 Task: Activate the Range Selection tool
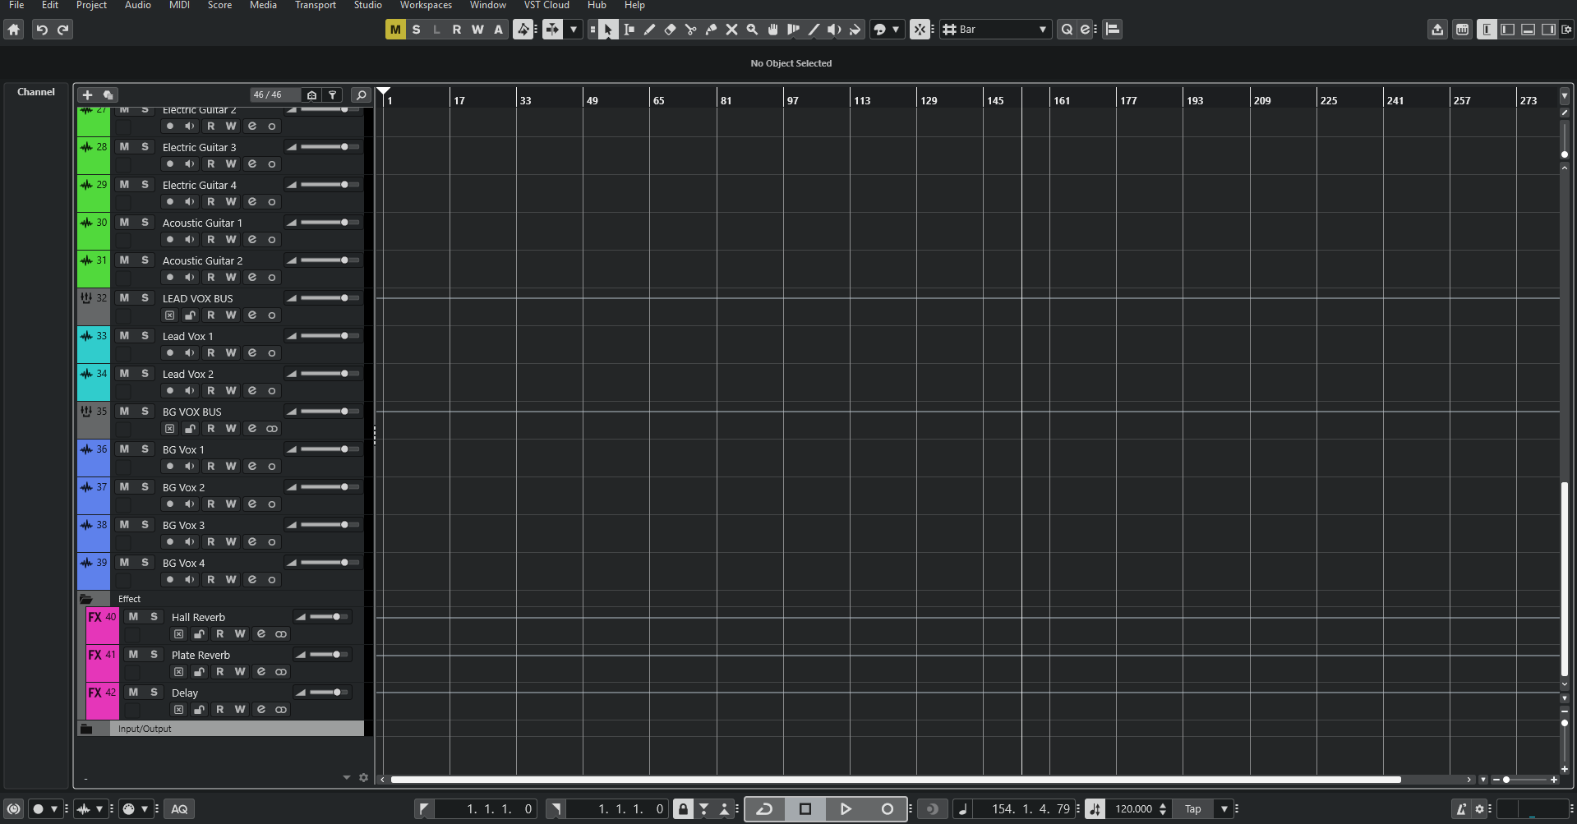pos(629,30)
